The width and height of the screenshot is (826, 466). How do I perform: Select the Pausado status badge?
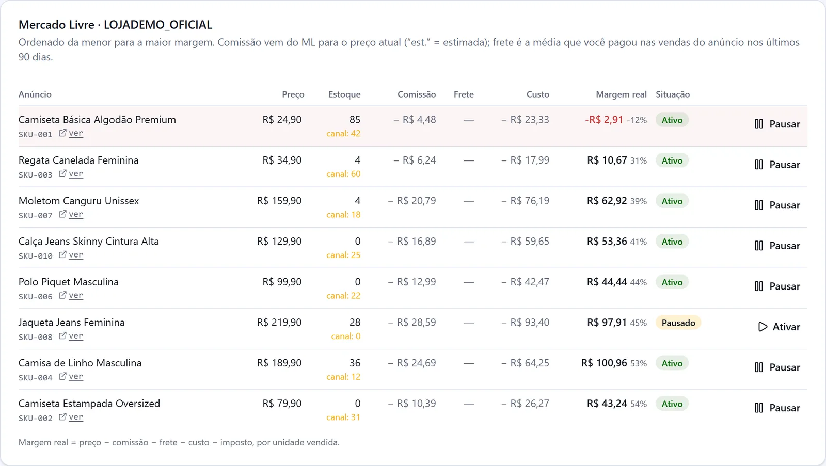tap(678, 323)
